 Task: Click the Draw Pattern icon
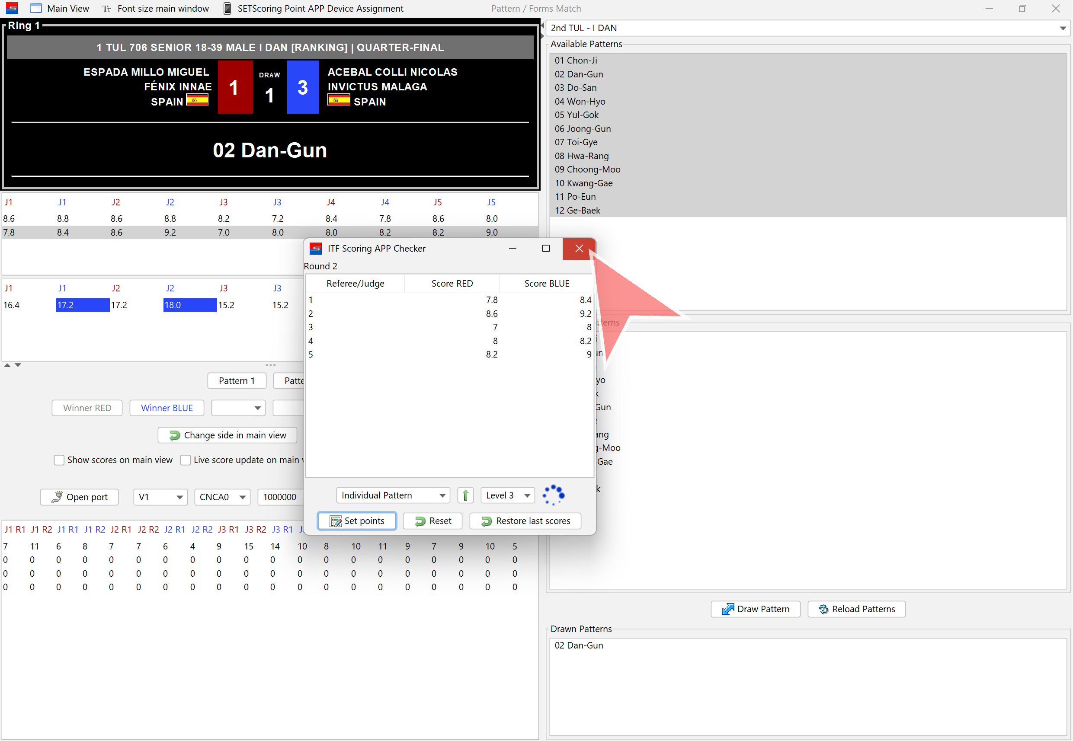728,609
